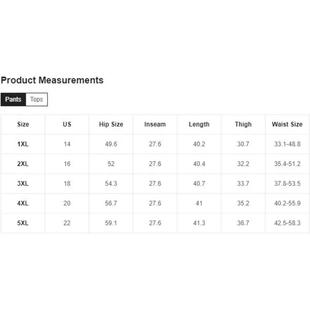Viewport: 310px width, 310px height.
Task: Click thigh value 35.2 cell
Action: (x=243, y=203)
